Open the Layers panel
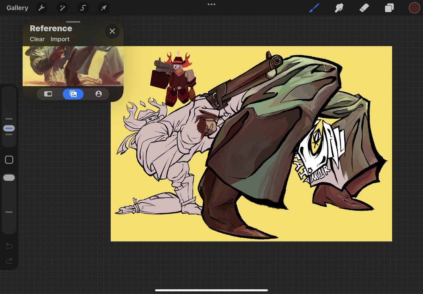The height and width of the screenshot is (294, 423). (389, 8)
